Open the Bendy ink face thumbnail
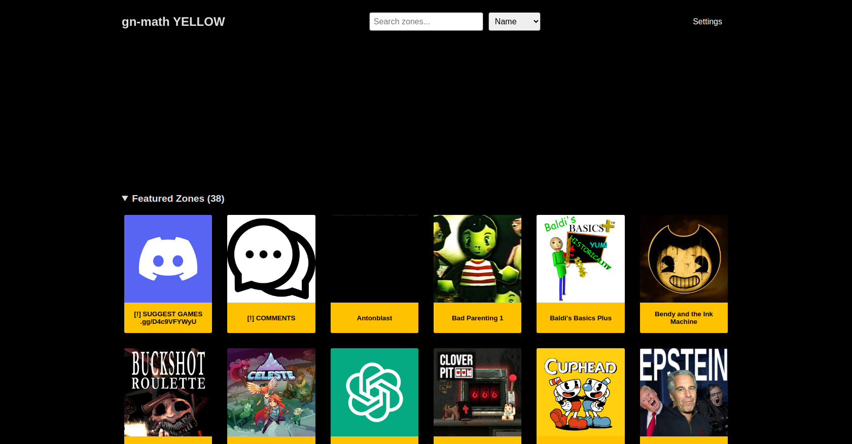This screenshot has width=852, height=444. coord(684,258)
